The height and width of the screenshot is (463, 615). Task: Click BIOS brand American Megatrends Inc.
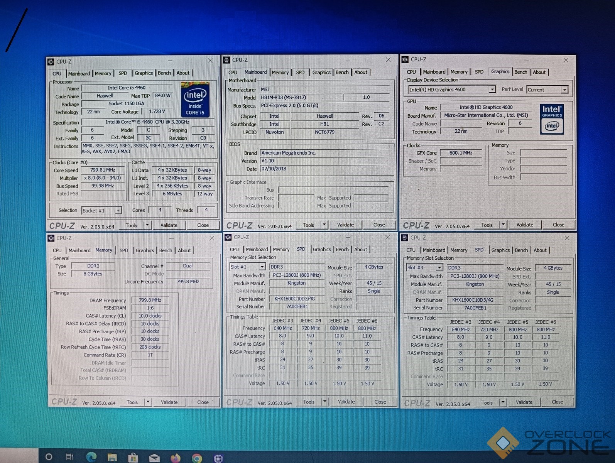tap(324, 153)
